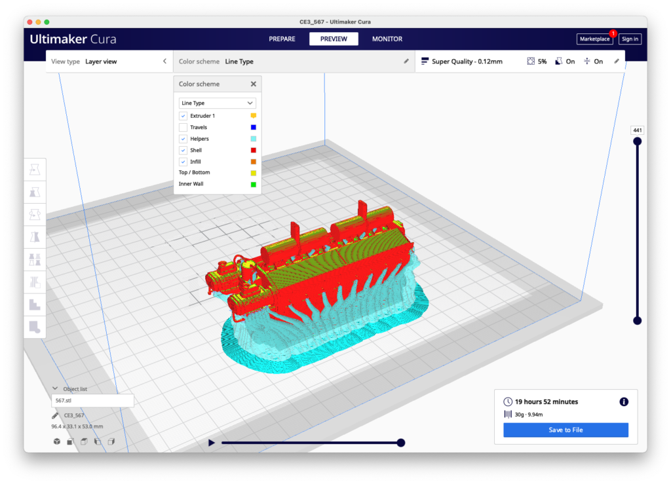Click the Shell red color swatch
Viewport: 671px width, 484px height.
pyautogui.click(x=254, y=150)
